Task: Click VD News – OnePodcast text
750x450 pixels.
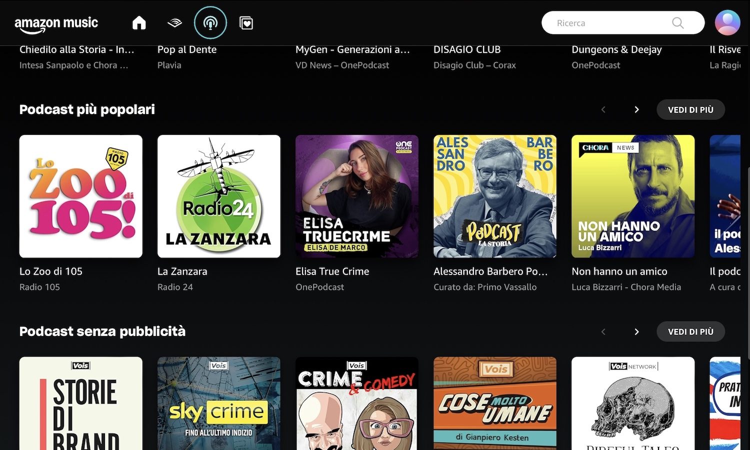Action: [342, 65]
